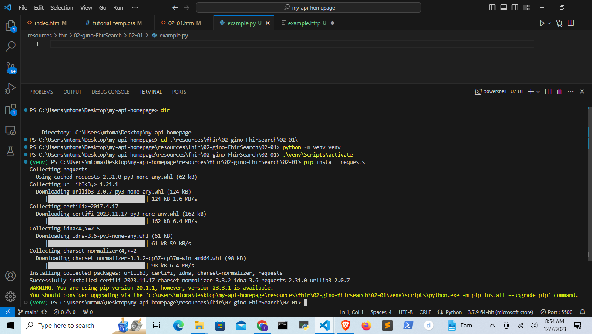Screen dimensions: 592x334
Task: Run the Python file with play button
Action: tap(542, 23)
